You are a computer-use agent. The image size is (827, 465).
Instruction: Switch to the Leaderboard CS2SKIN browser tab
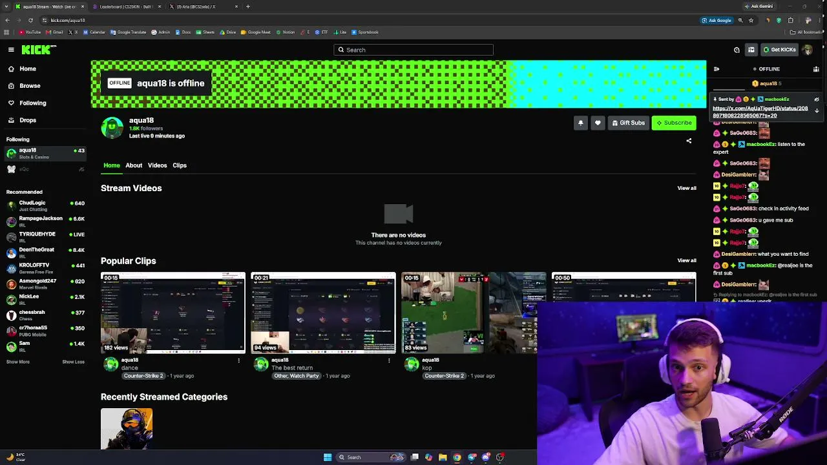[126, 6]
